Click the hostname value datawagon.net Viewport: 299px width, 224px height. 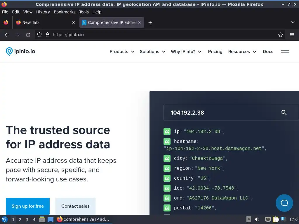pos(214,148)
